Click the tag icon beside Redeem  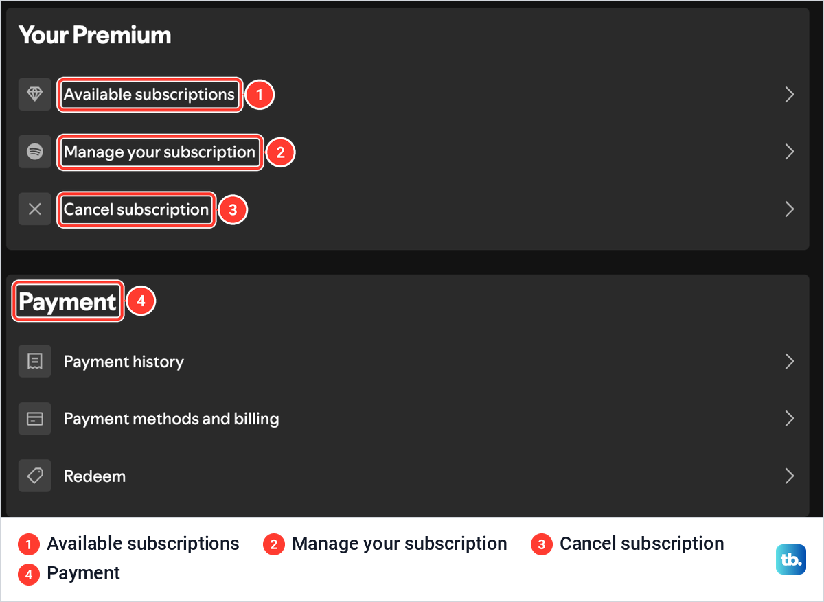point(35,476)
